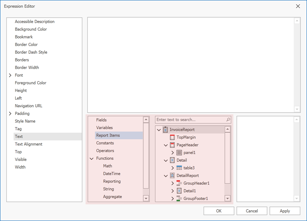307x221 pixels.
Task: Select the table3 table icon
Action: 179,168
